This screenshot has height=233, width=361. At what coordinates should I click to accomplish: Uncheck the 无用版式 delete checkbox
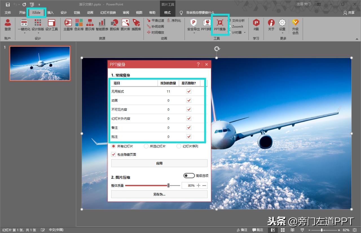point(189,91)
